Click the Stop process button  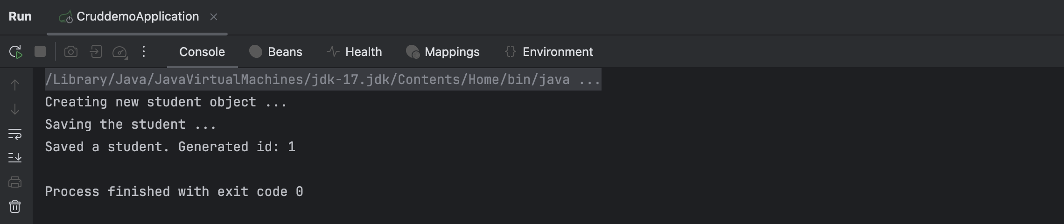40,51
